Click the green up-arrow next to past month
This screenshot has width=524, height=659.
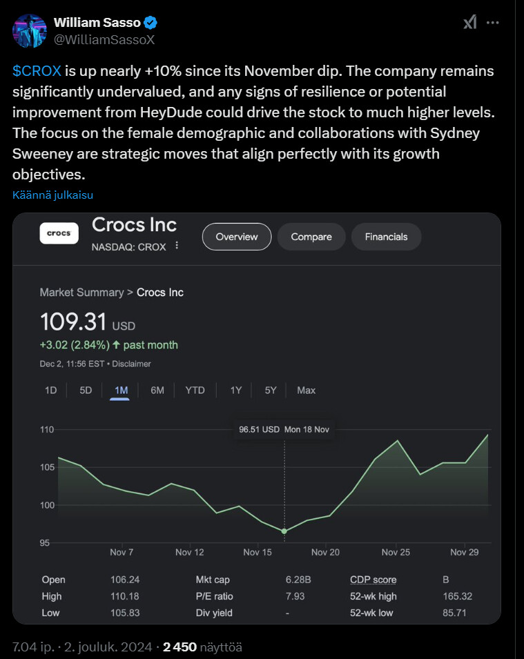pyautogui.click(x=116, y=345)
